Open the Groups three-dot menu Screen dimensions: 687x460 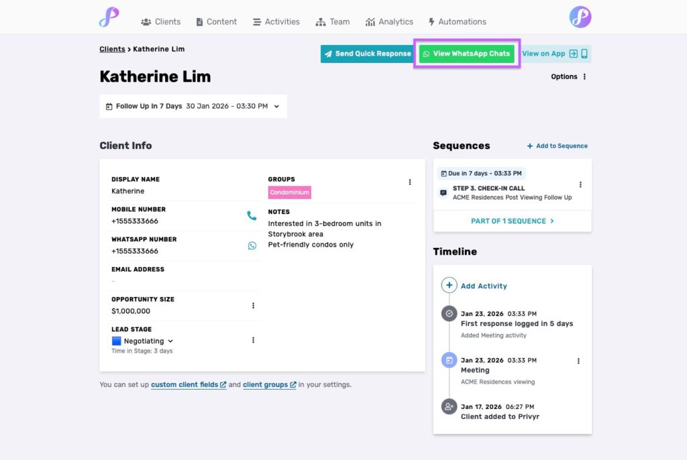point(410,182)
